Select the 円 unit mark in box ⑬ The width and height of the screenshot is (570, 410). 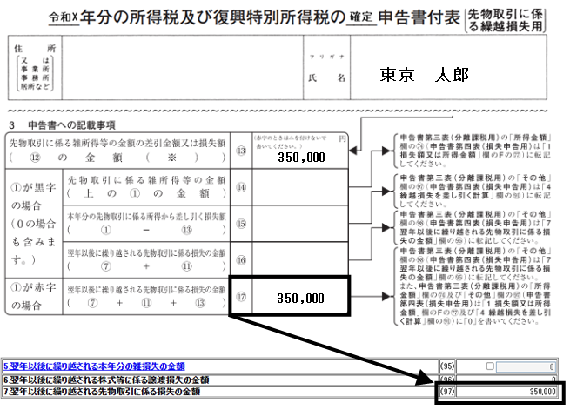[x=342, y=139]
